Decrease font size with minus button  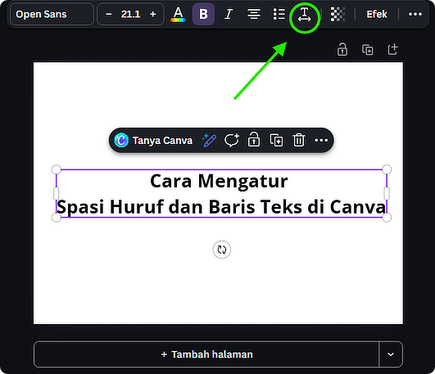tap(109, 14)
